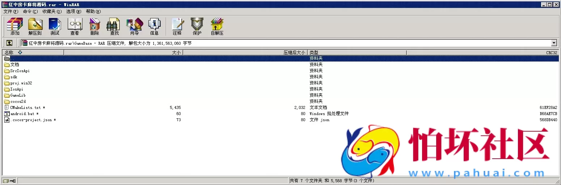Click the View (查看) toolbar icon

coord(75,27)
